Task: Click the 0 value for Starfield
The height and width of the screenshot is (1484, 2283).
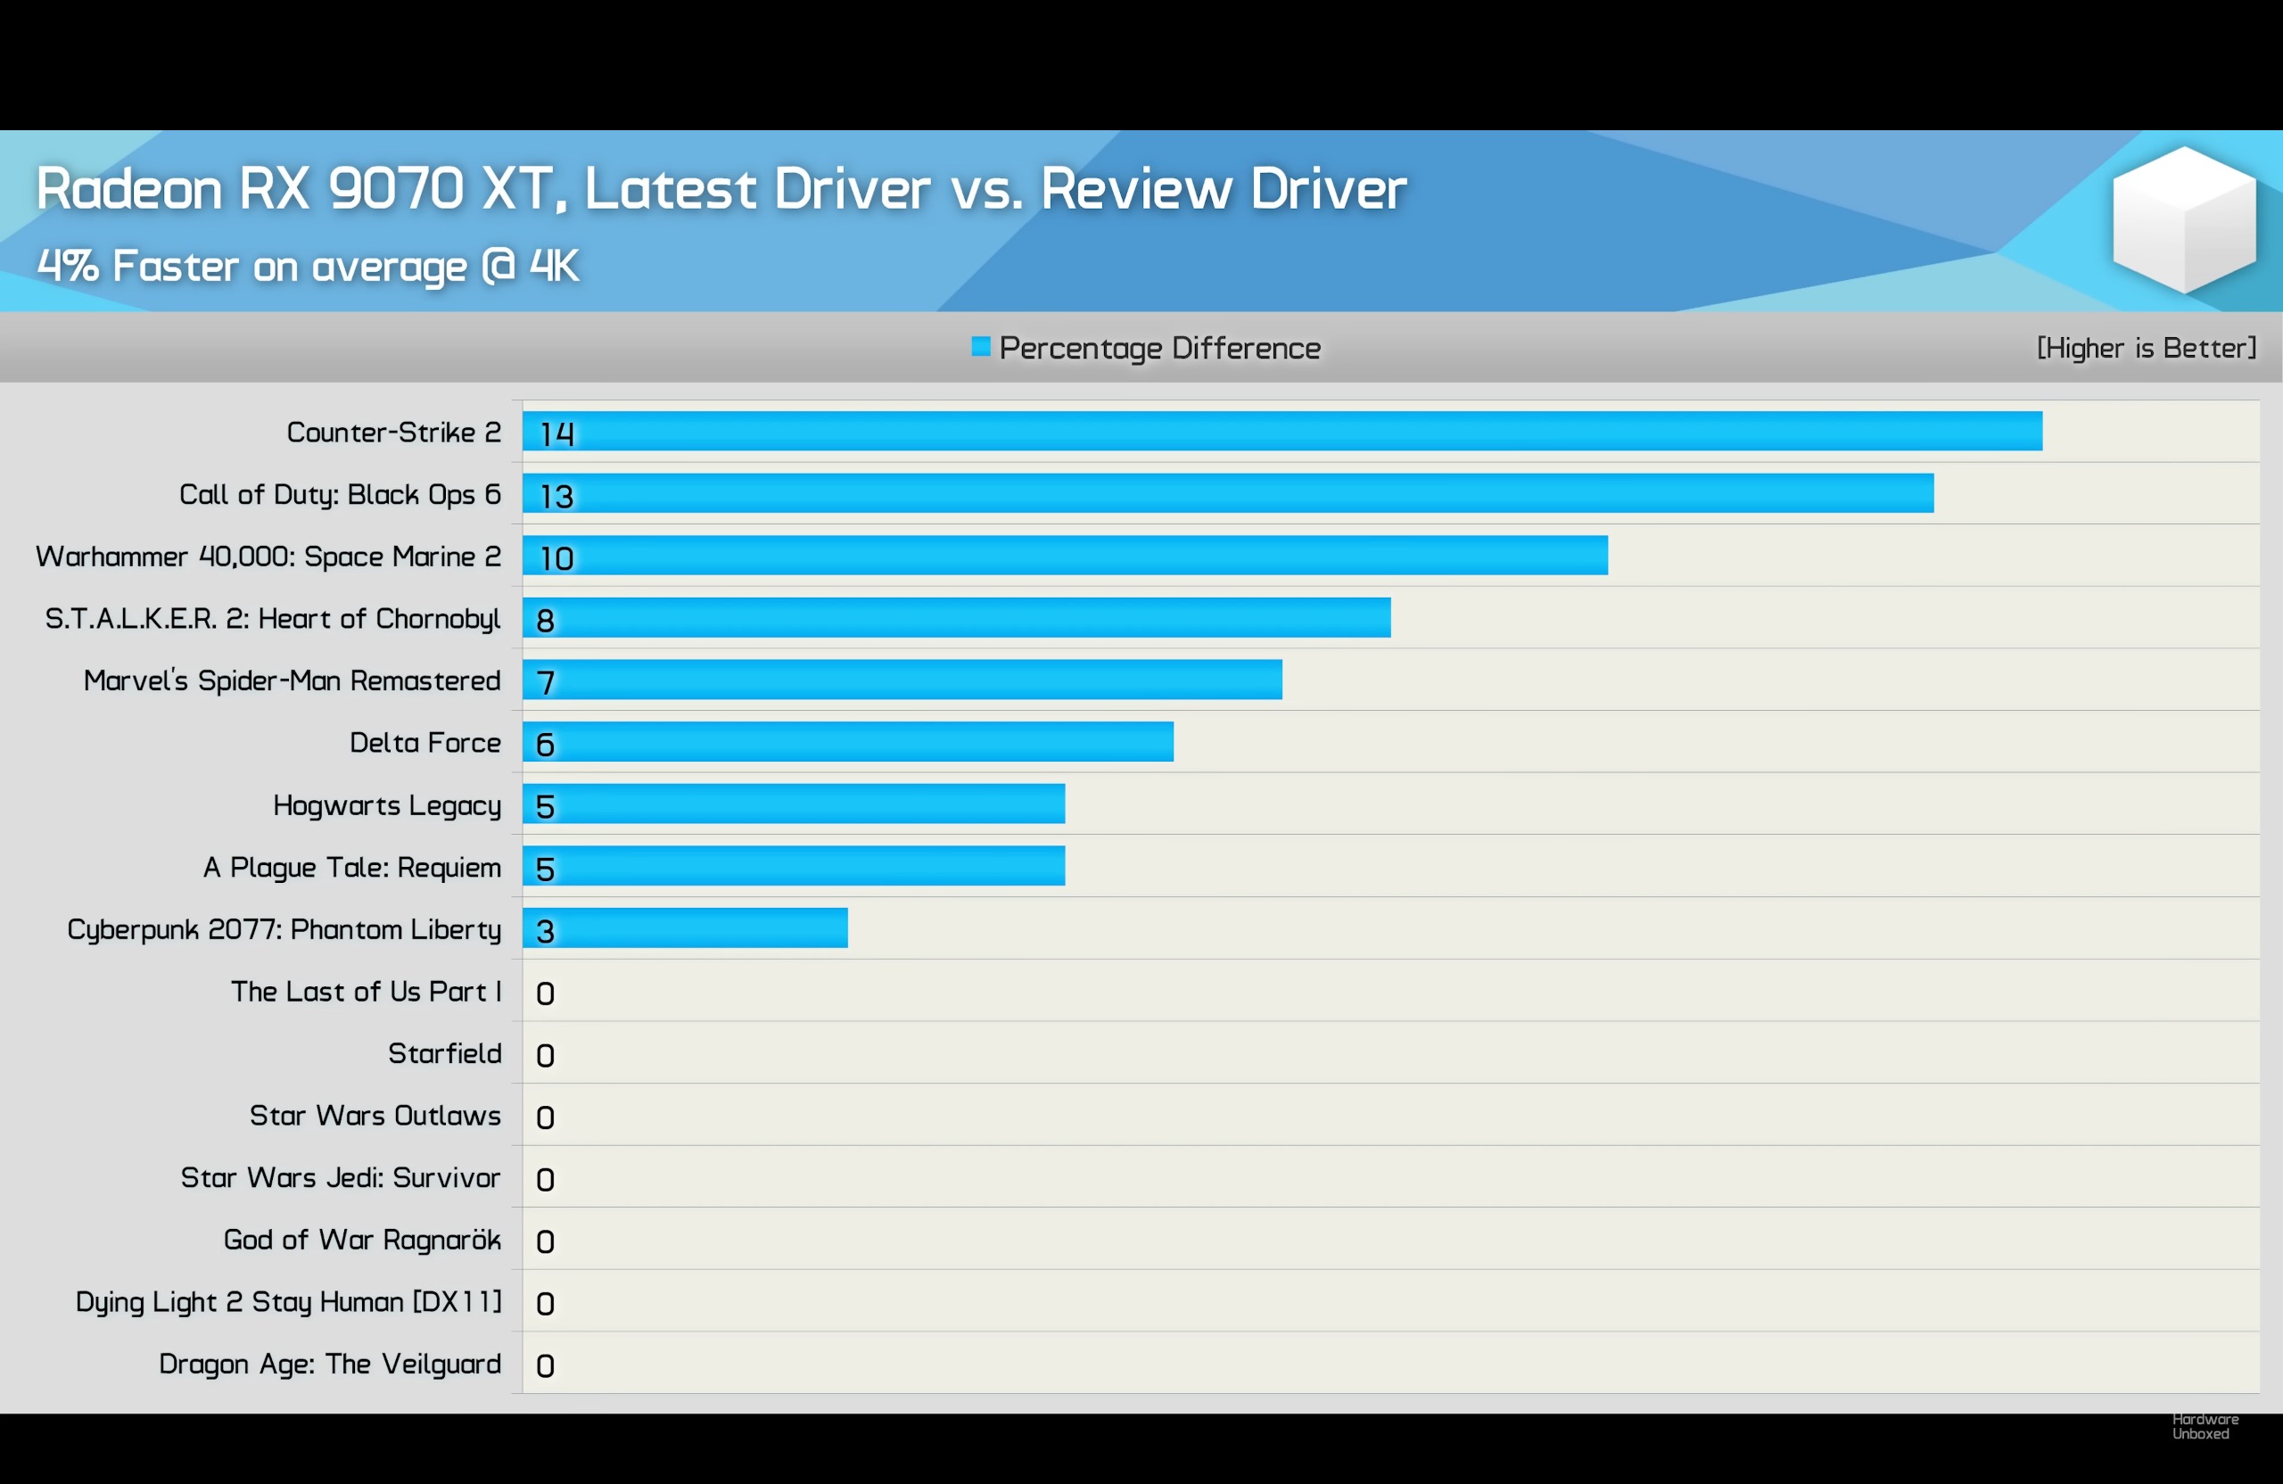Action: (x=545, y=1056)
